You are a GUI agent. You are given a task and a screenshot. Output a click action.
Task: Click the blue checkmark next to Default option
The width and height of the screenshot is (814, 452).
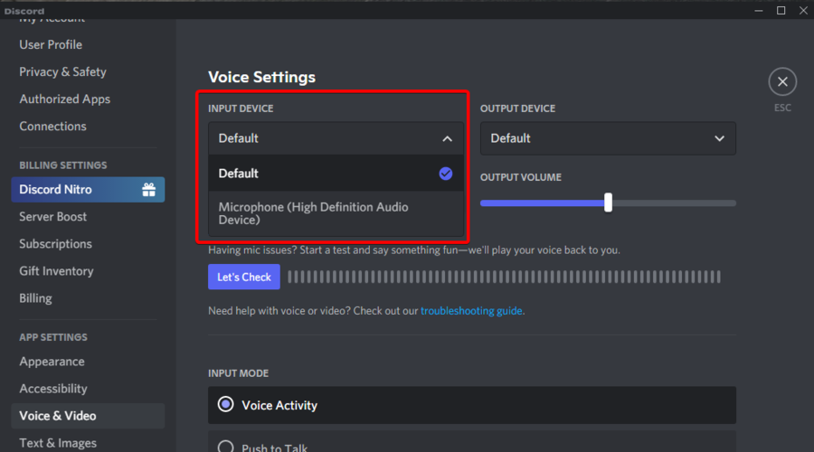(x=445, y=174)
